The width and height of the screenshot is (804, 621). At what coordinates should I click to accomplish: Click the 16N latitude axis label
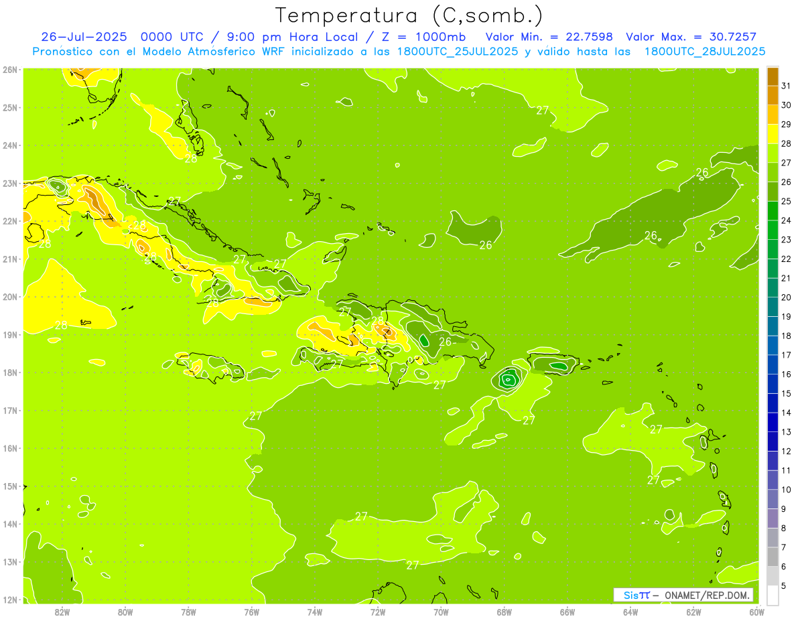point(9,448)
